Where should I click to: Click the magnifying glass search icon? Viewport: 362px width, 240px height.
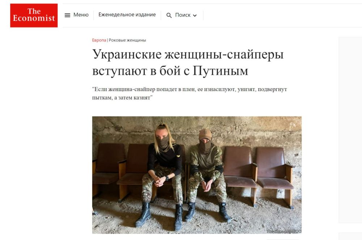click(169, 16)
